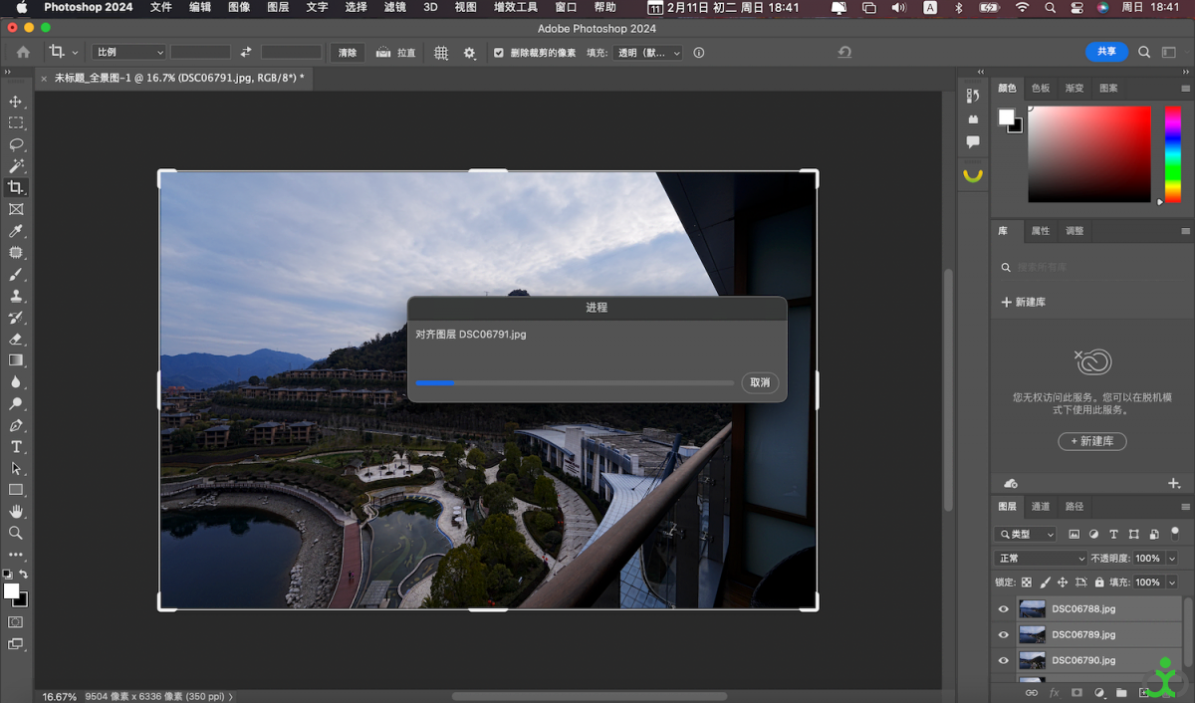Click the Home icon in options bar
The image size is (1195, 703).
pyautogui.click(x=23, y=52)
